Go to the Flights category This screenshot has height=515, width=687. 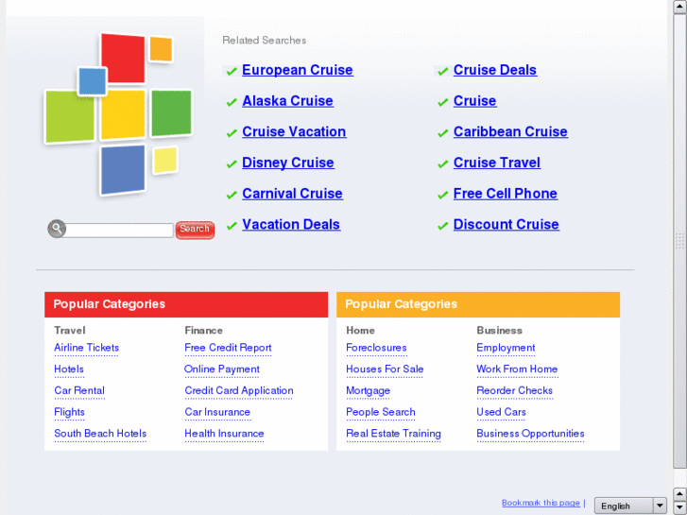(69, 412)
